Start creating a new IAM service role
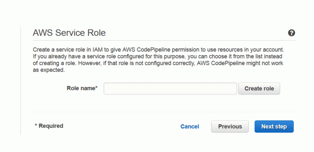Viewport: 314px width, 152px height. (259, 88)
